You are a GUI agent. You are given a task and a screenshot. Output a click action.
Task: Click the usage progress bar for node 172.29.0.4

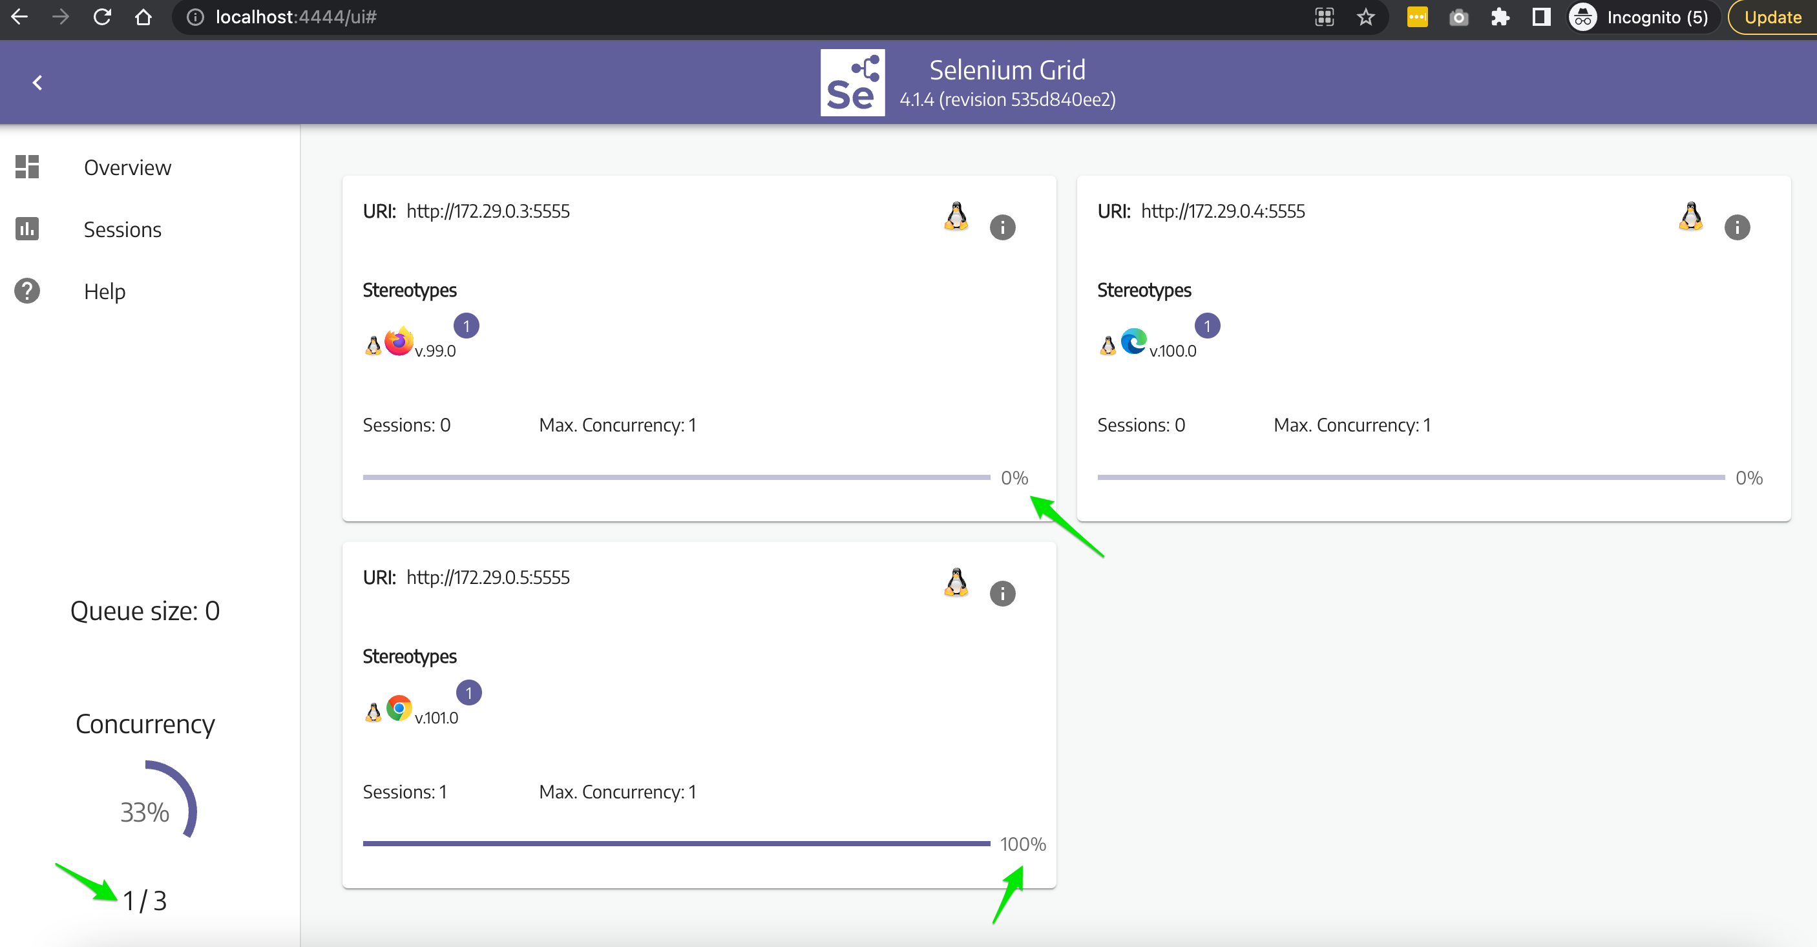pyautogui.click(x=1411, y=477)
